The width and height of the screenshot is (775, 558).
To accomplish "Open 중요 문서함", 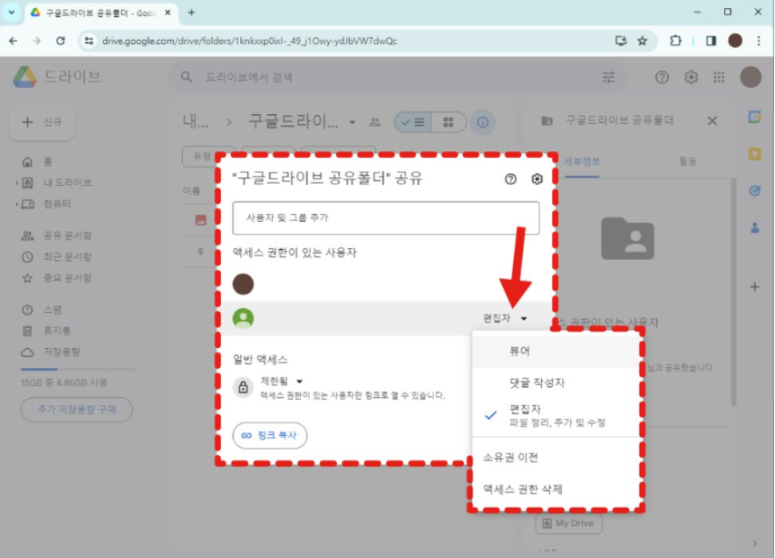I will click(57, 279).
